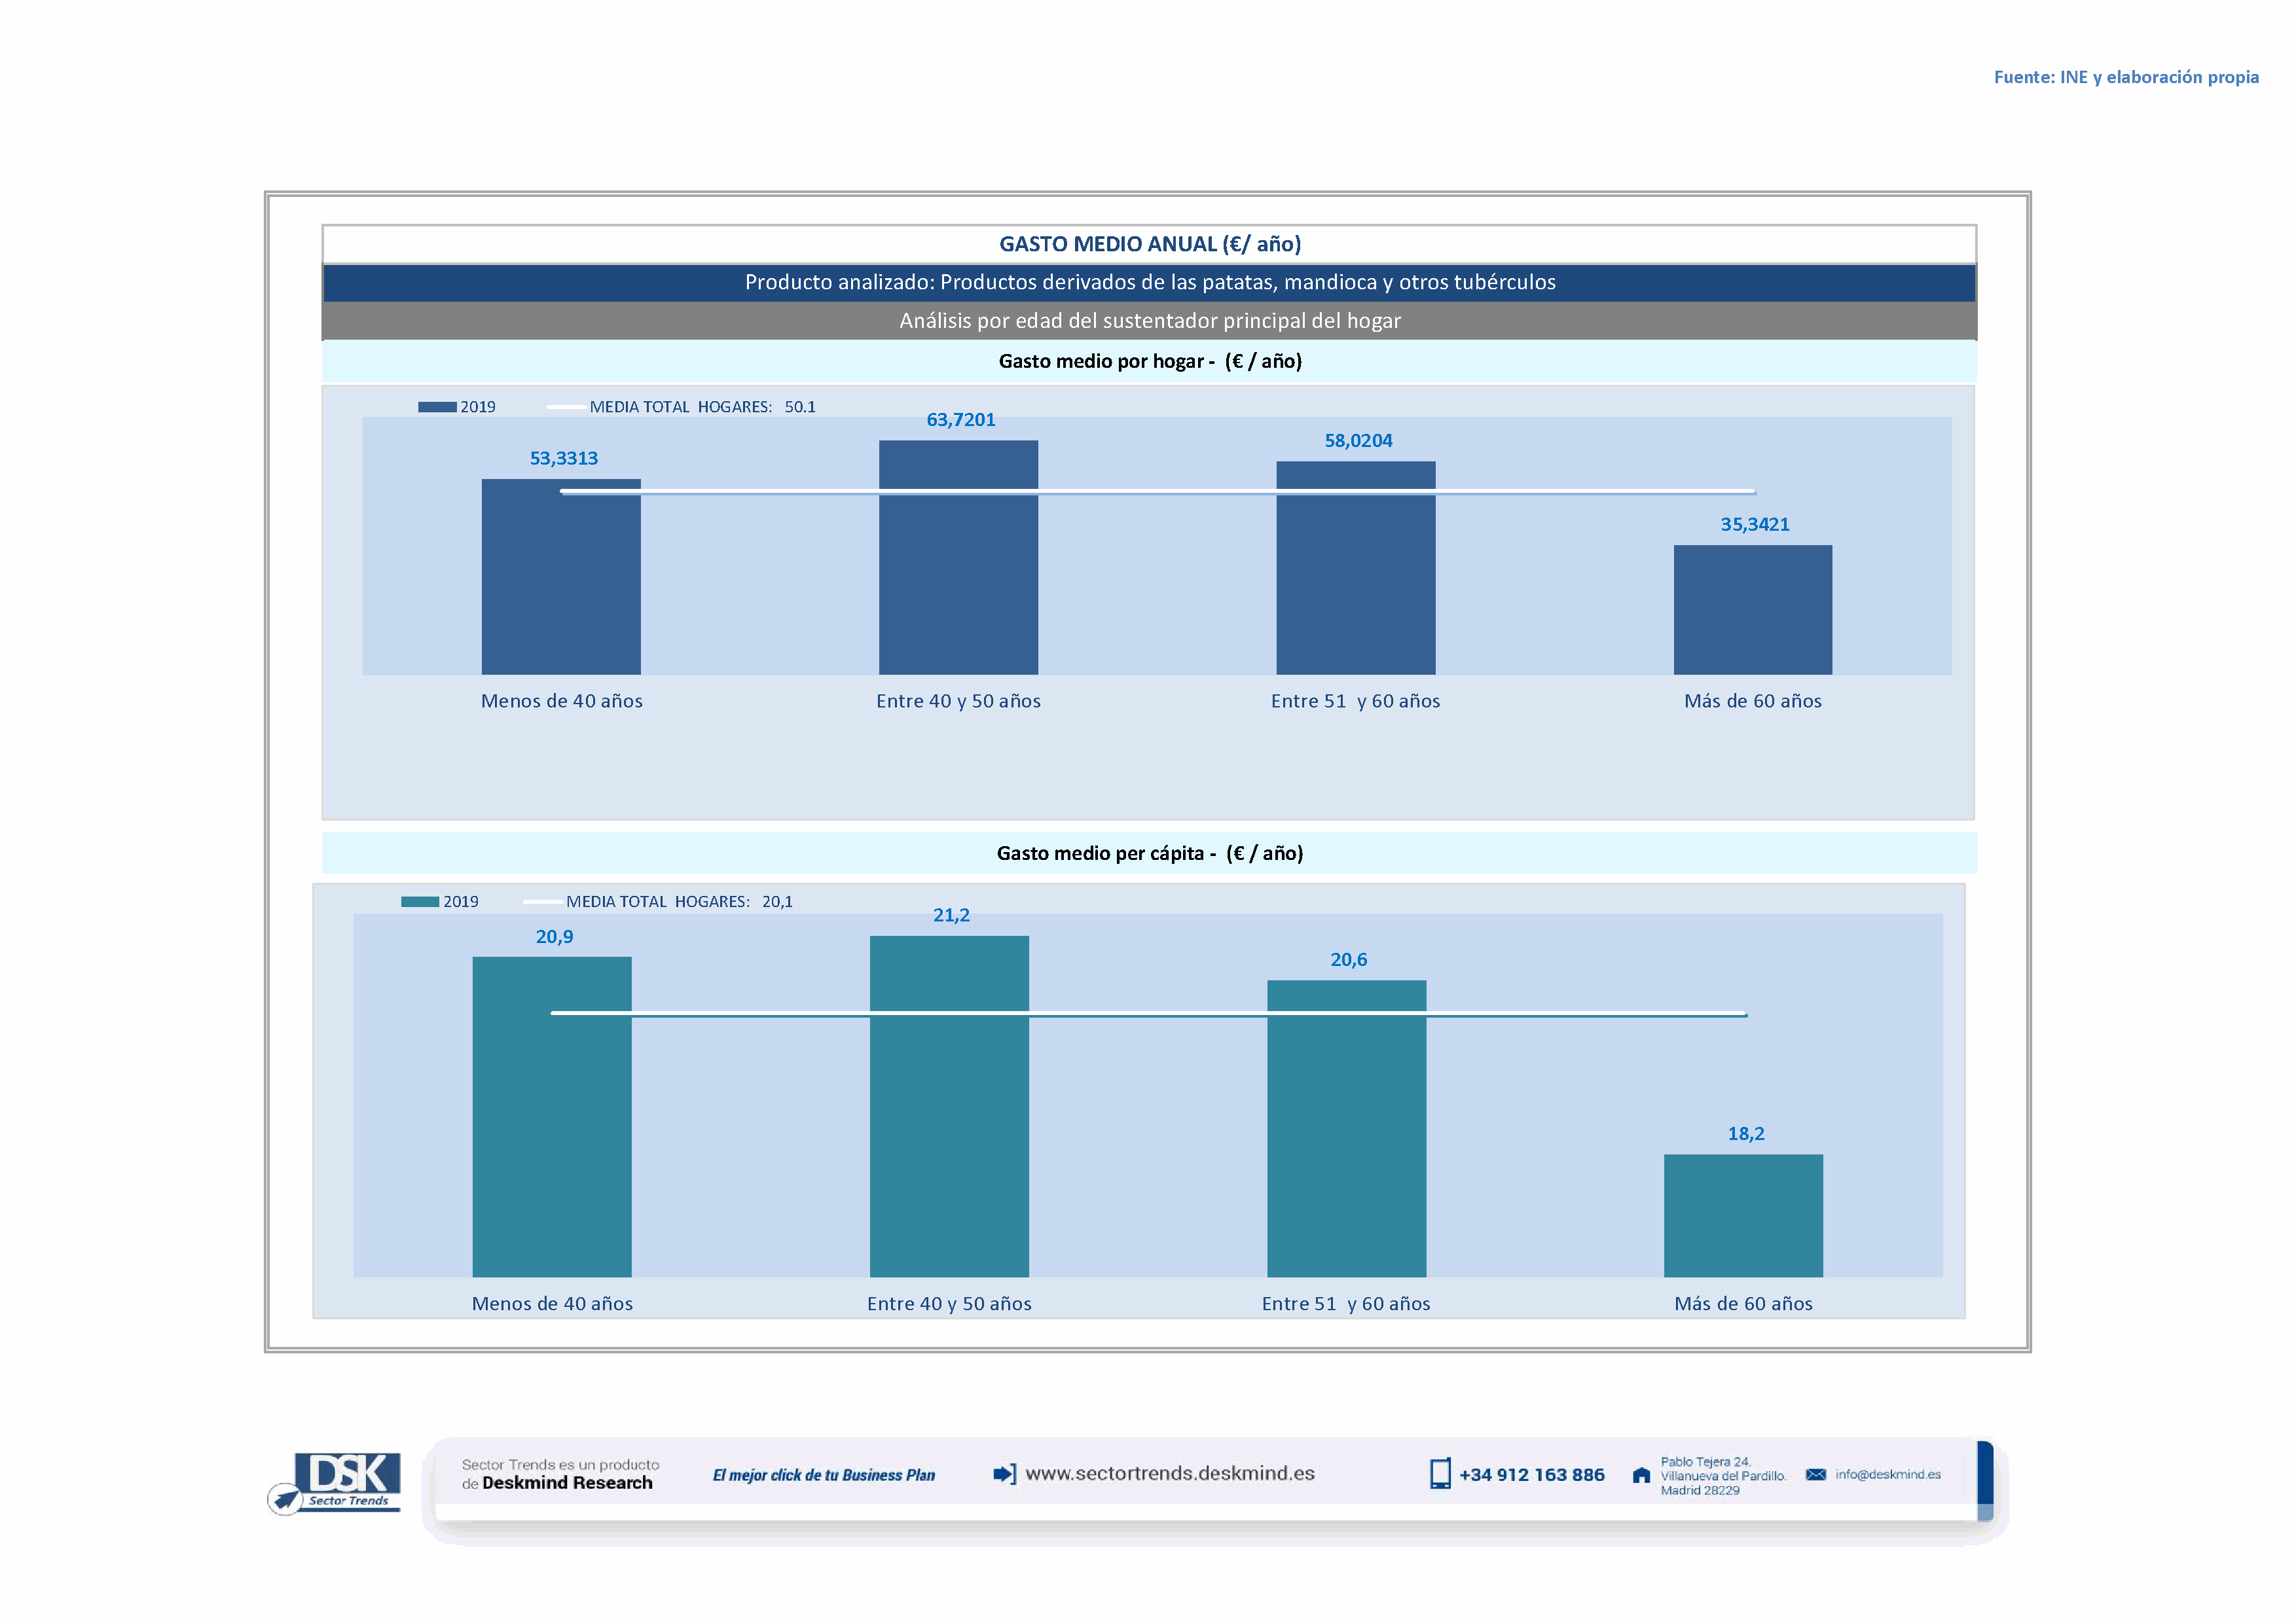Click the teal 2019 legend swatch
The image size is (2296, 1623).
pos(420,901)
